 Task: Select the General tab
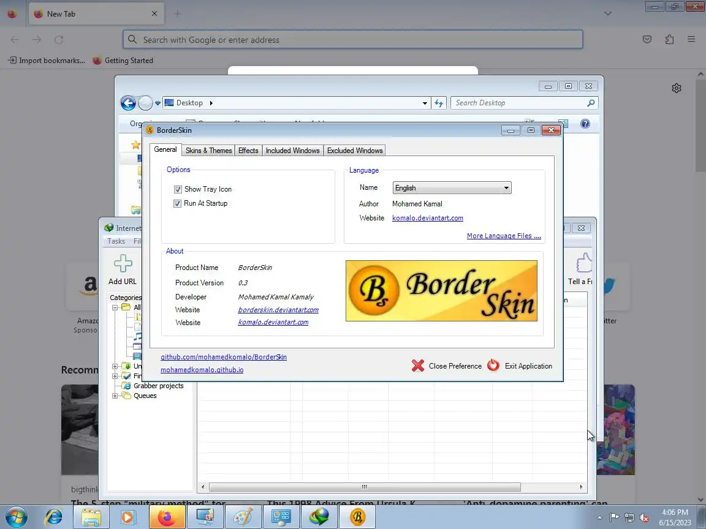(165, 149)
